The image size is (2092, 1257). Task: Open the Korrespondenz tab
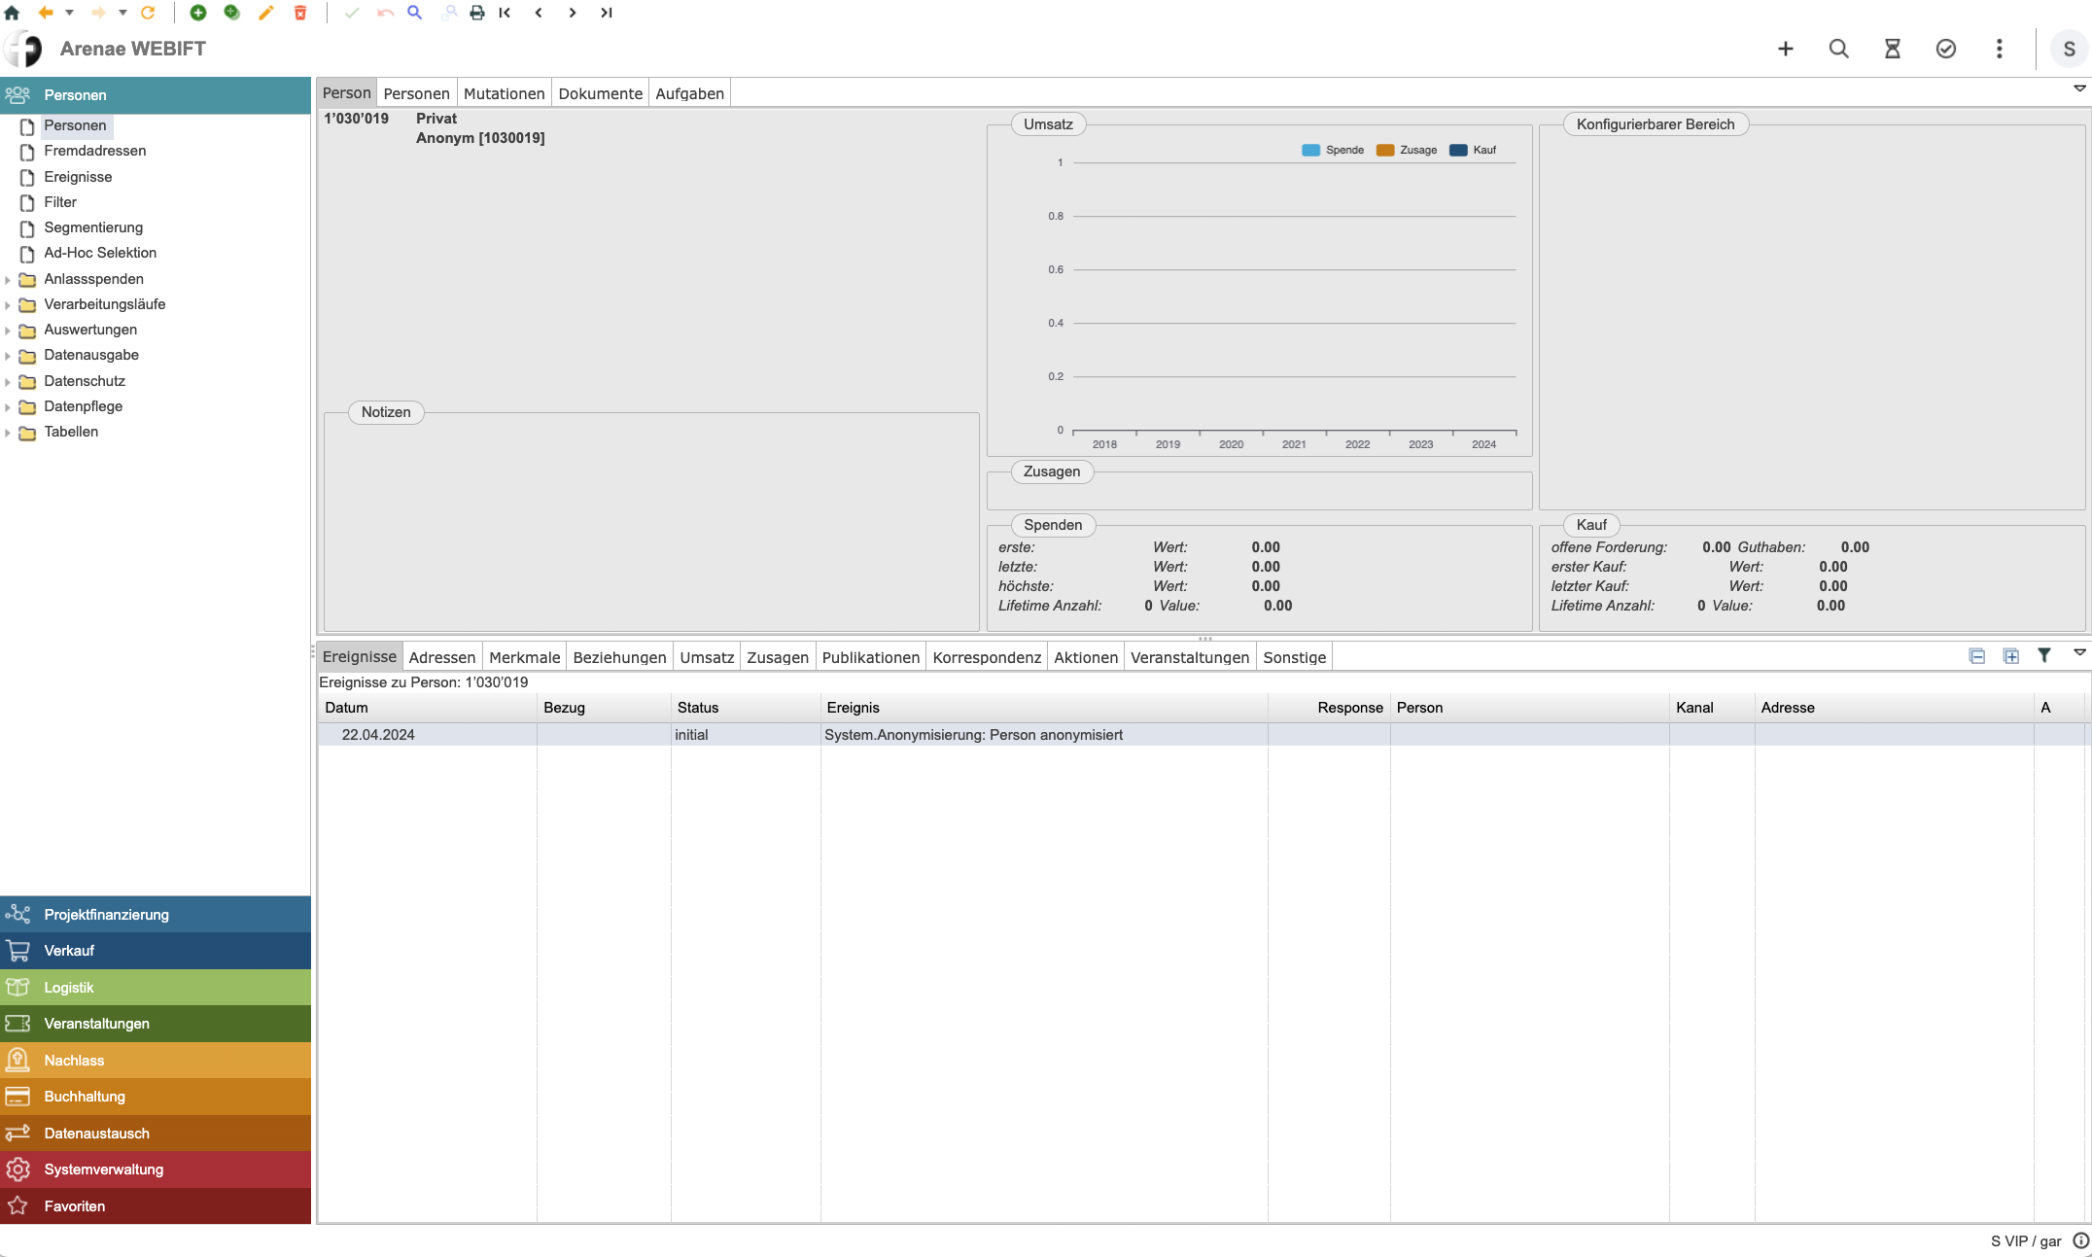(x=986, y=657)
